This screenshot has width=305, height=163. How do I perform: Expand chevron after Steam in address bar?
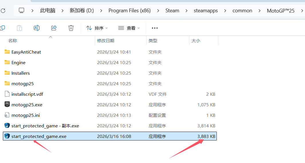[x=187, y=11]
